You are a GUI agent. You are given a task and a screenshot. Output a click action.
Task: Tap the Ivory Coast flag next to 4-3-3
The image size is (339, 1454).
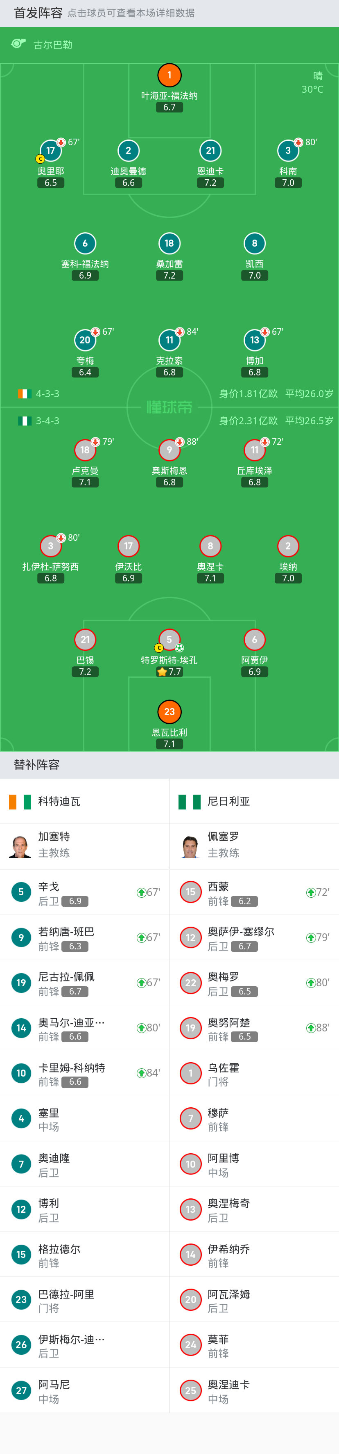click(24, 393)
